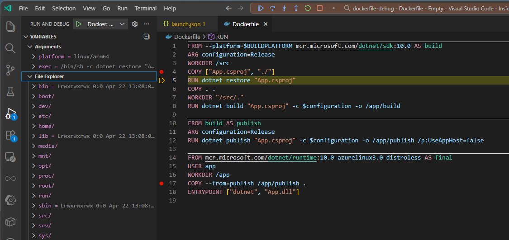Open the Extensions view in activity bar
The image size is (509, 240).
tap(10, 135)
